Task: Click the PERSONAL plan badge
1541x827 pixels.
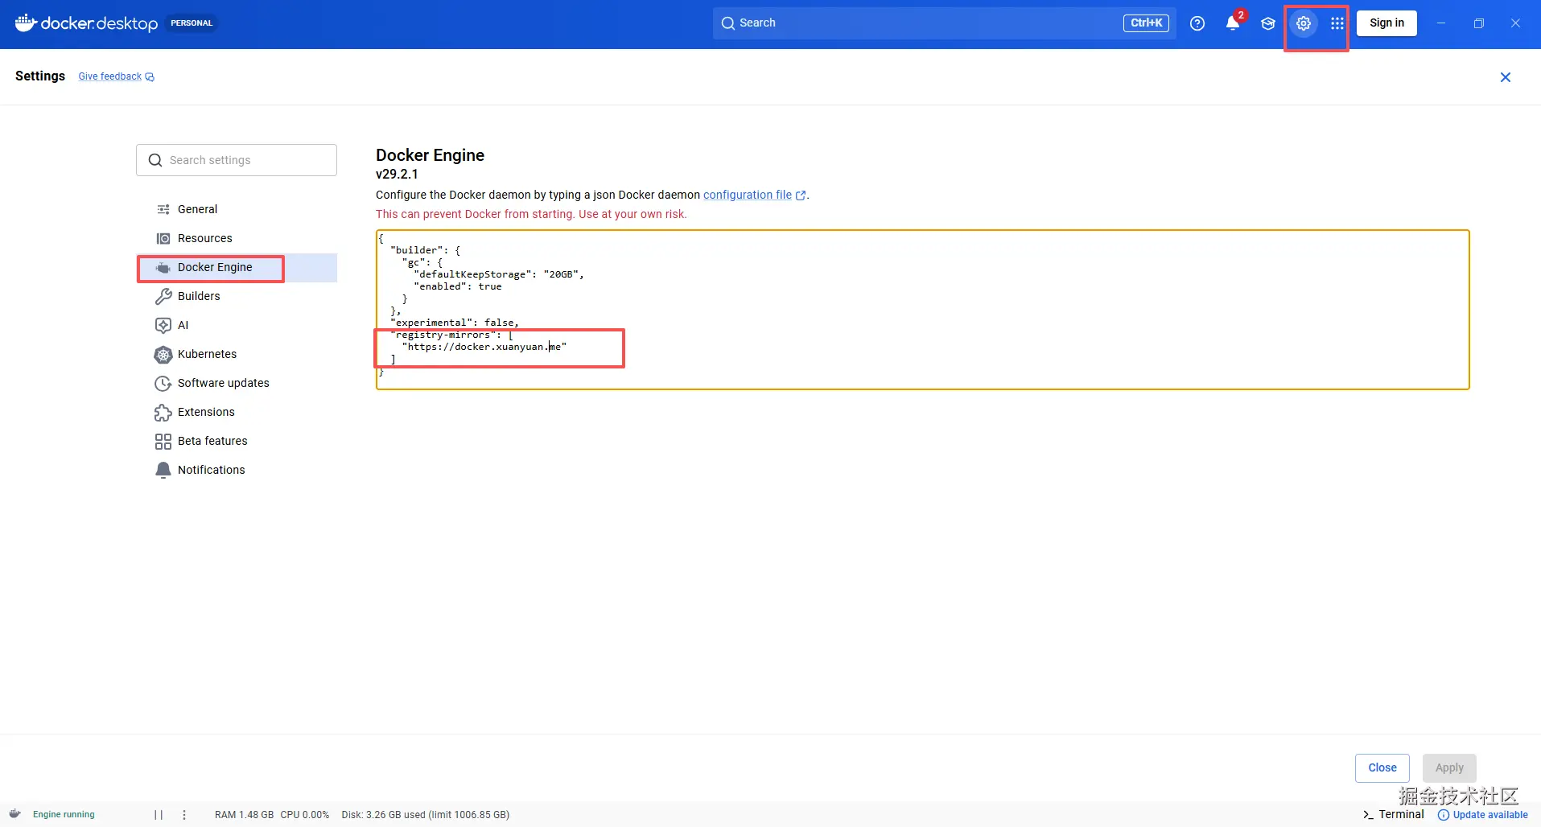Action: tap(192, 23)
